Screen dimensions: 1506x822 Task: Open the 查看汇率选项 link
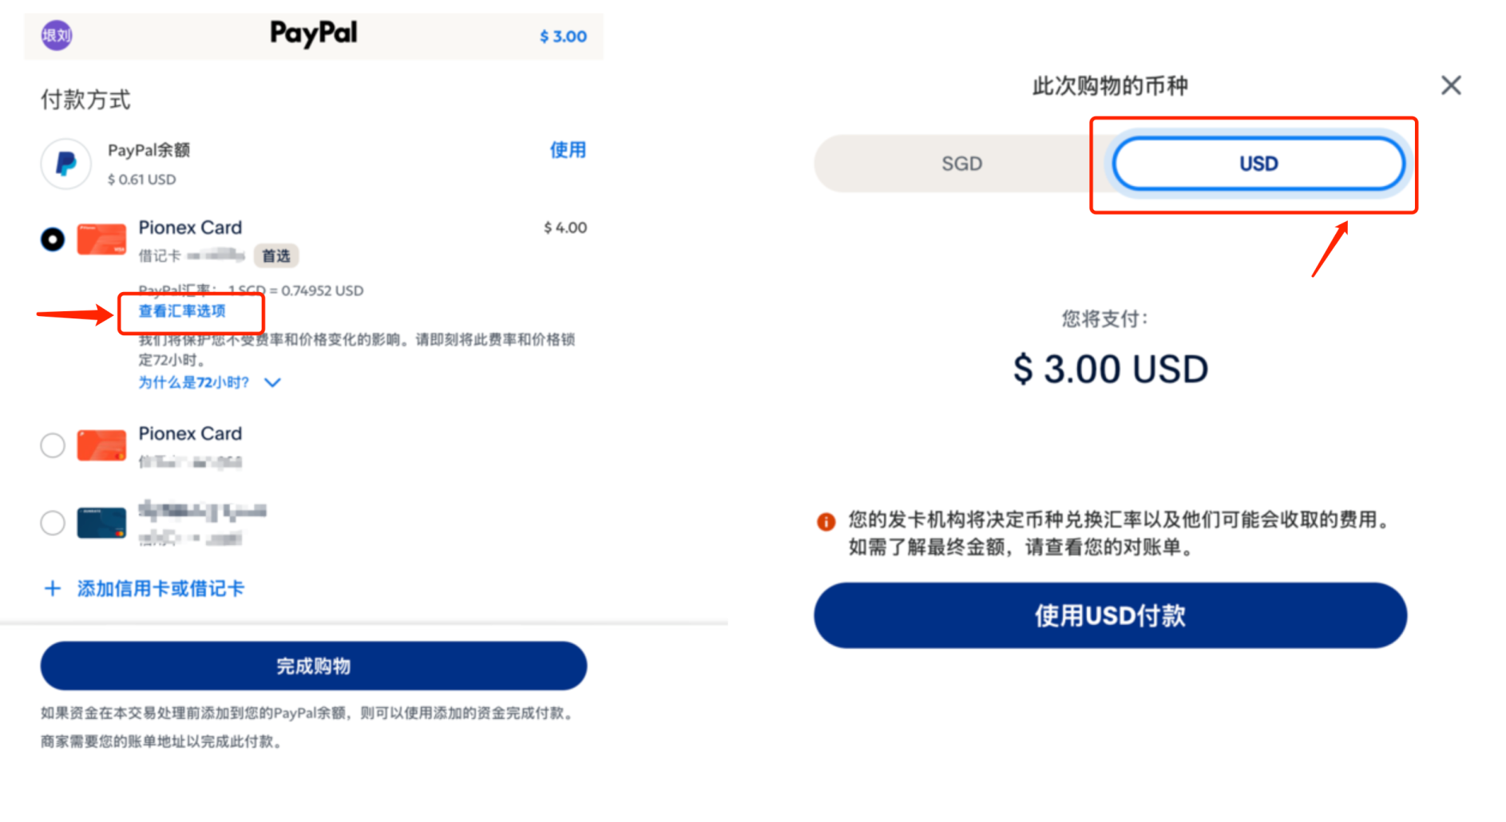tap(181, 312)
